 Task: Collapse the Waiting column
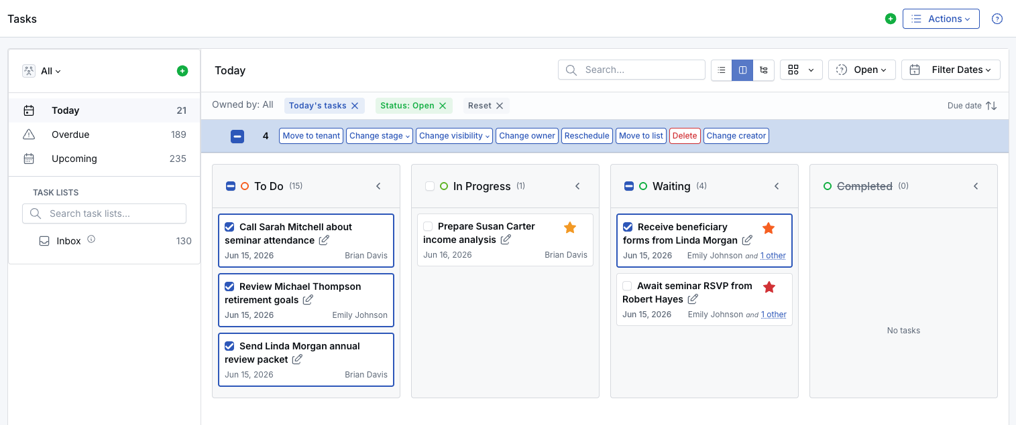(x=777, y=186)
